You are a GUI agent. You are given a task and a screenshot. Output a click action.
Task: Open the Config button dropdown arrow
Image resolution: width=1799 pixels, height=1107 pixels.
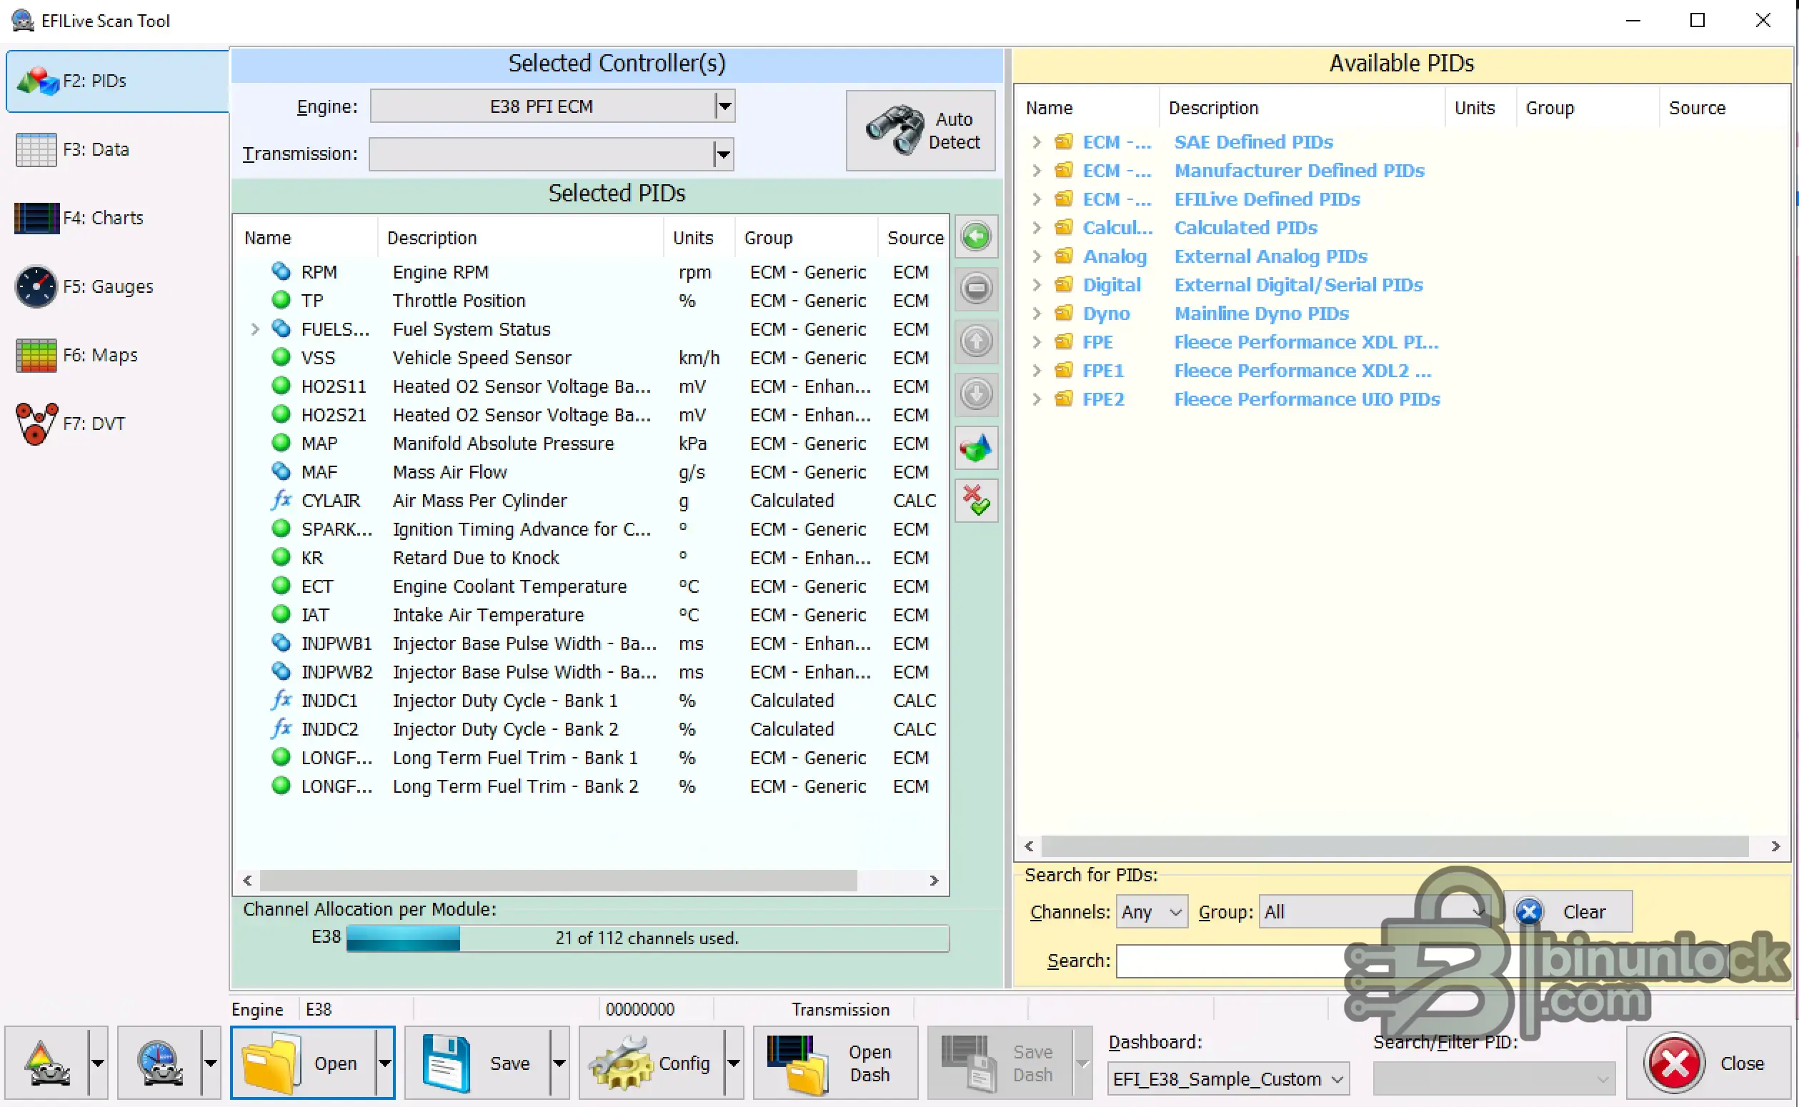734,1063
